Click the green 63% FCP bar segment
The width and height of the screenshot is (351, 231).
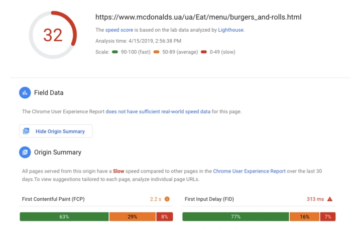click(64, 216)
